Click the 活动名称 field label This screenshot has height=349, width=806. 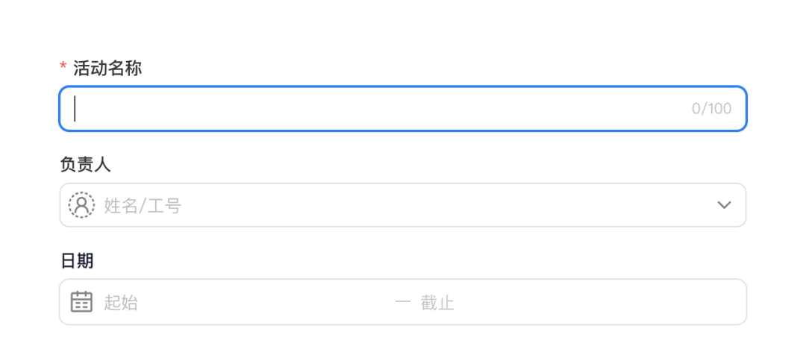pos(107,69)
